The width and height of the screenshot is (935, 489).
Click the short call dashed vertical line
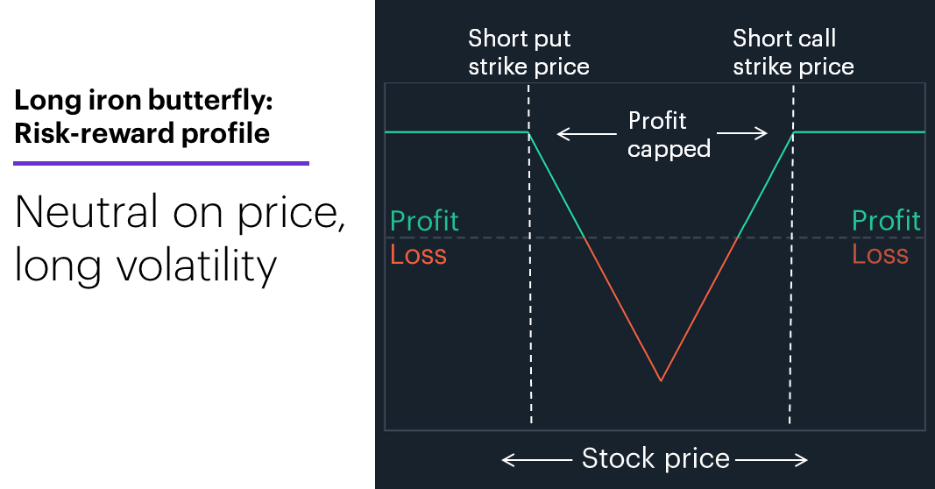point(792,255)
